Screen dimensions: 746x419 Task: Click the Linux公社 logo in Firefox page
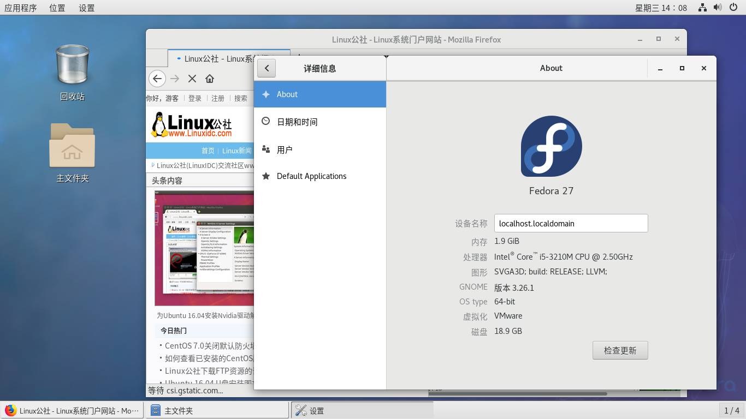pyautogui.click(x=192, y=124)
